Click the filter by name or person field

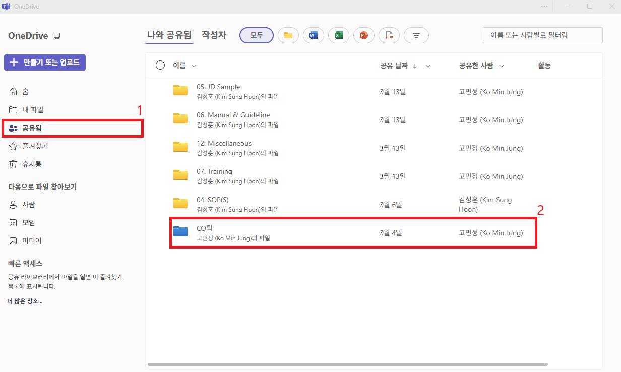click(542, 35)
